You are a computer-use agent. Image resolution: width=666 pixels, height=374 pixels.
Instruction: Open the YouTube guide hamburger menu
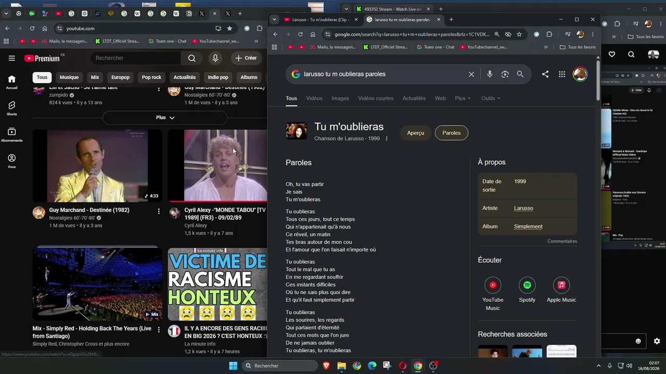pos(11,58)
